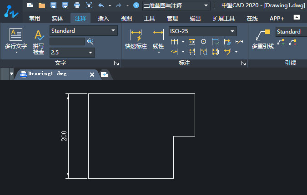Click the Save As icon
This screenshot has height=195, width=307.
coord(65,5)
